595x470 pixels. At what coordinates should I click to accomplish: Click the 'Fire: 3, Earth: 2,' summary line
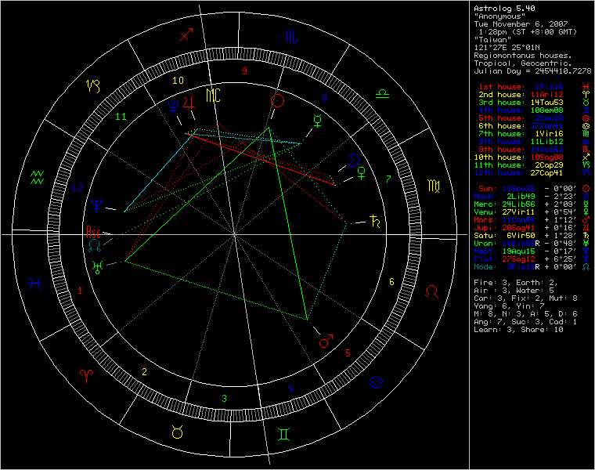pyautogui.click(x=516, y=283)
